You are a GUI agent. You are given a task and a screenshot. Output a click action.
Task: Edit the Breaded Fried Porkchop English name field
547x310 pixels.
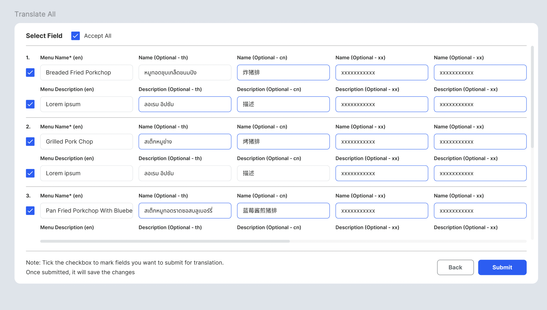(86, 73)
